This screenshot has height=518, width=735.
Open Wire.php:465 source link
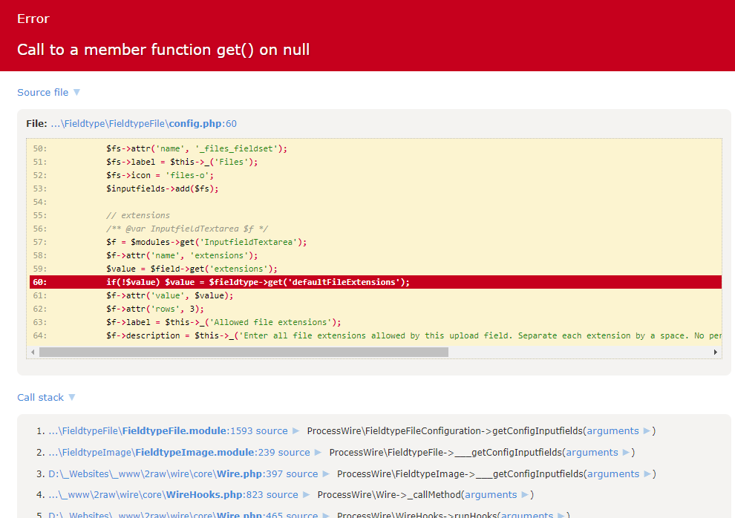(x=183, y=515)
